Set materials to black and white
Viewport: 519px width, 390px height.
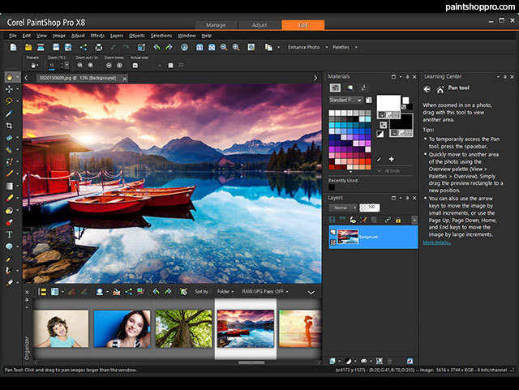tap(380, 134)
